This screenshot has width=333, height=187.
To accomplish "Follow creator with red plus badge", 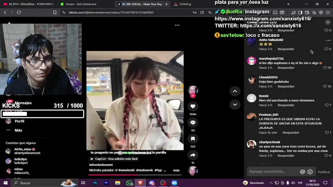I will pyautogui.click(x=193, y=96).
